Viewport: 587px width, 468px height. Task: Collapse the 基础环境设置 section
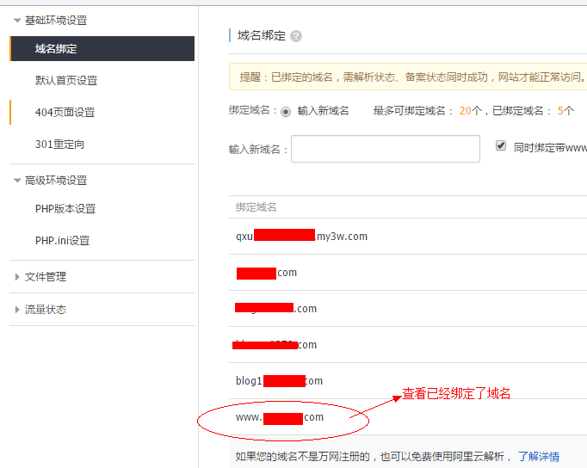17,20
